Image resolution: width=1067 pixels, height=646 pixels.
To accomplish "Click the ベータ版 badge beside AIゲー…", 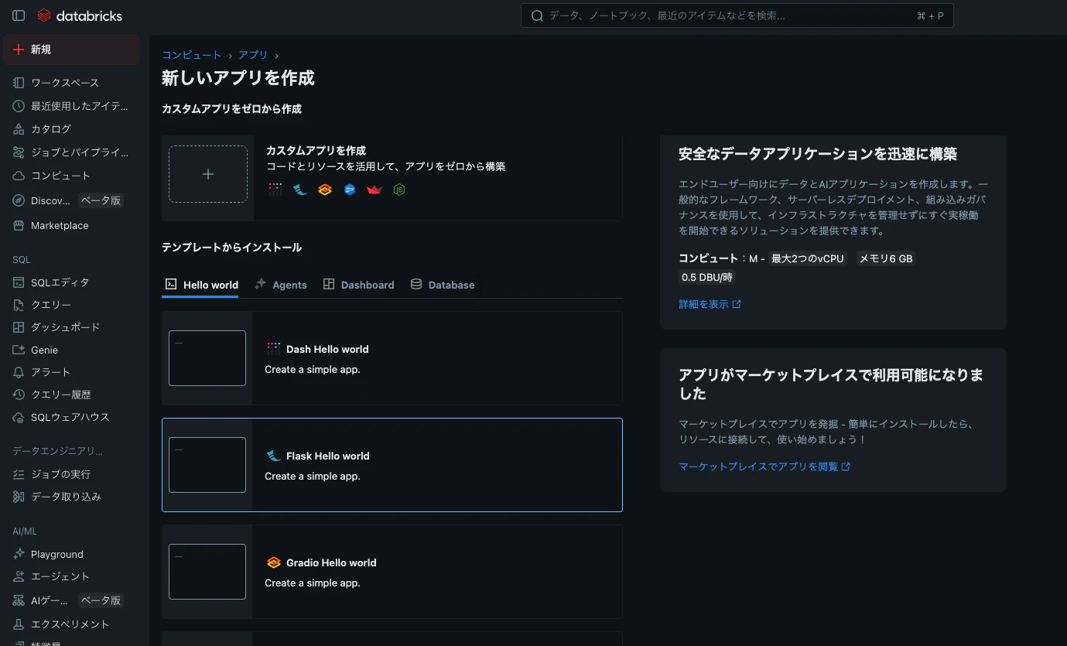I will tap(101, 600).
